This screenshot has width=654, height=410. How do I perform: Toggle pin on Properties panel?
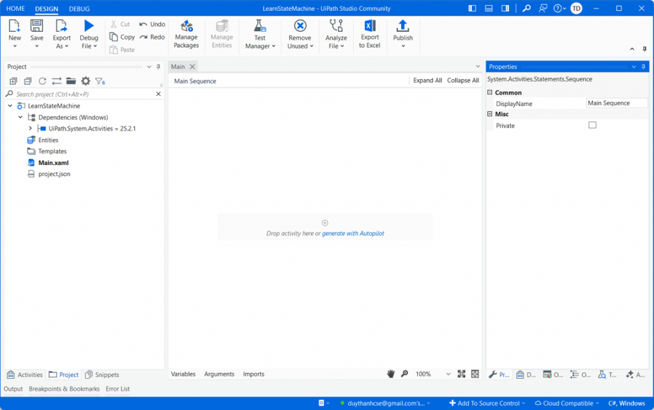[644, 66]
